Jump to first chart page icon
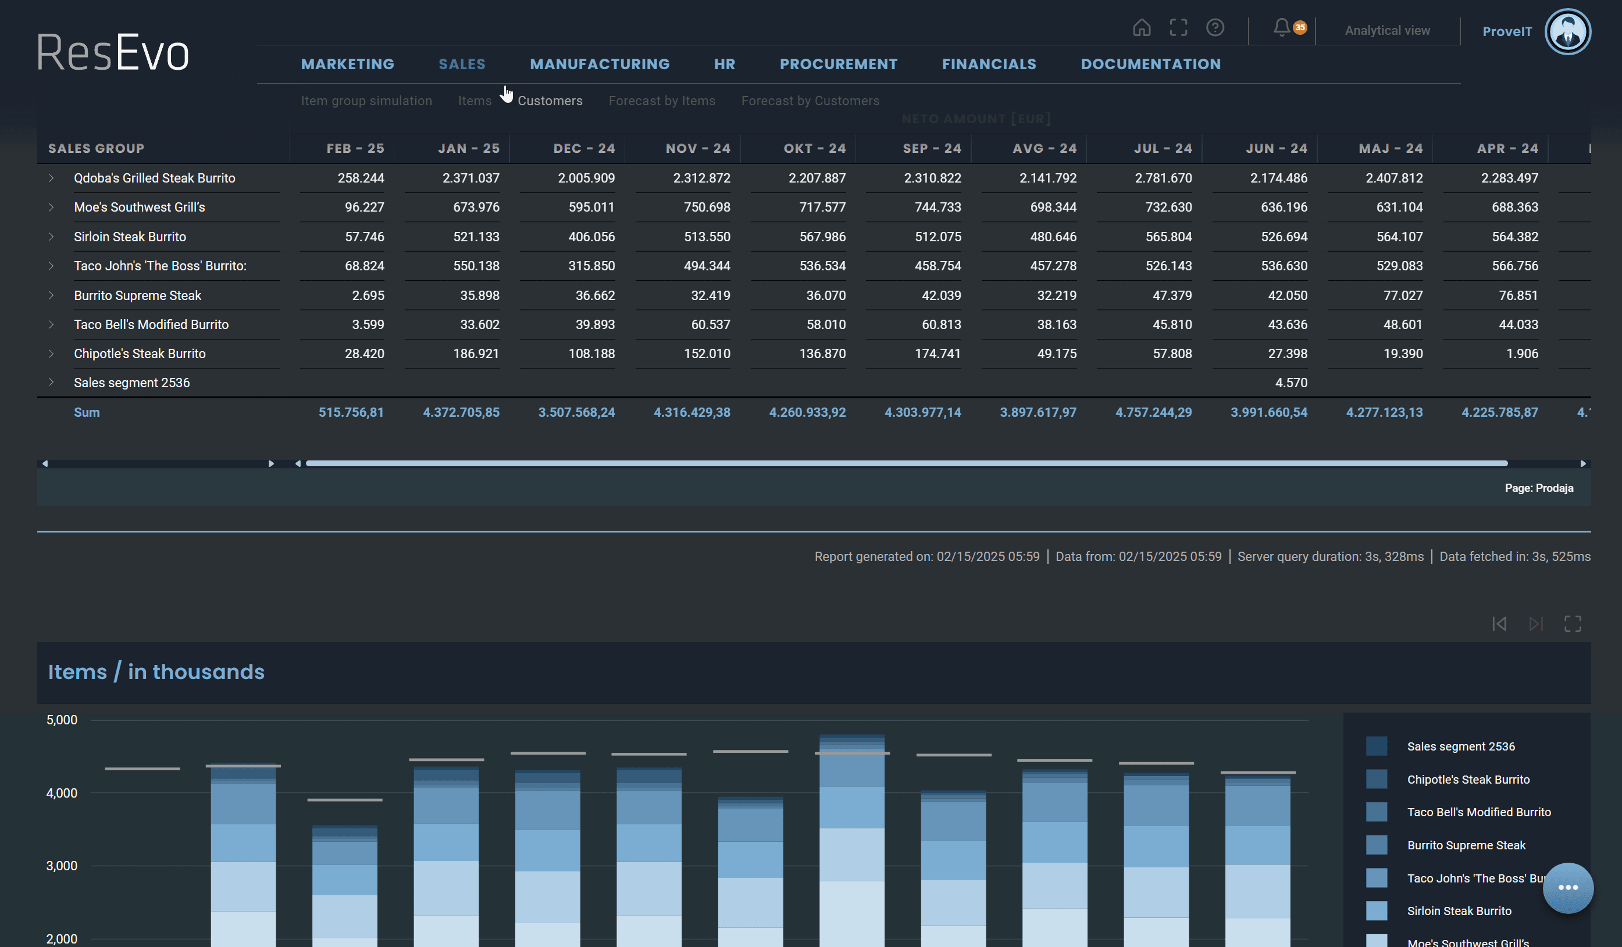The height and width of the screenshot is (947, 1622). point(1499,623)
